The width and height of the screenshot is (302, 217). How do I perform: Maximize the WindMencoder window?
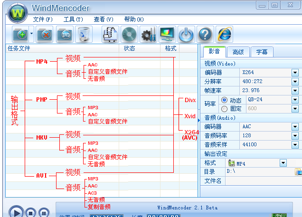coord(274,5)
